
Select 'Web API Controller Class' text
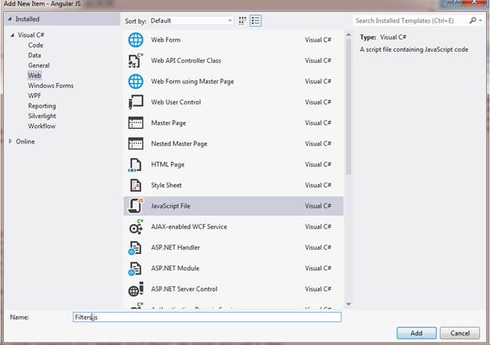[186, 61]
